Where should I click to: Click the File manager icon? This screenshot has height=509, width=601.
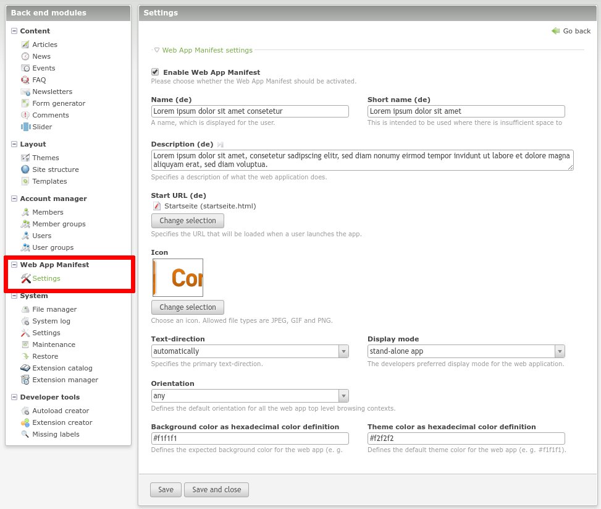(25, 309)
